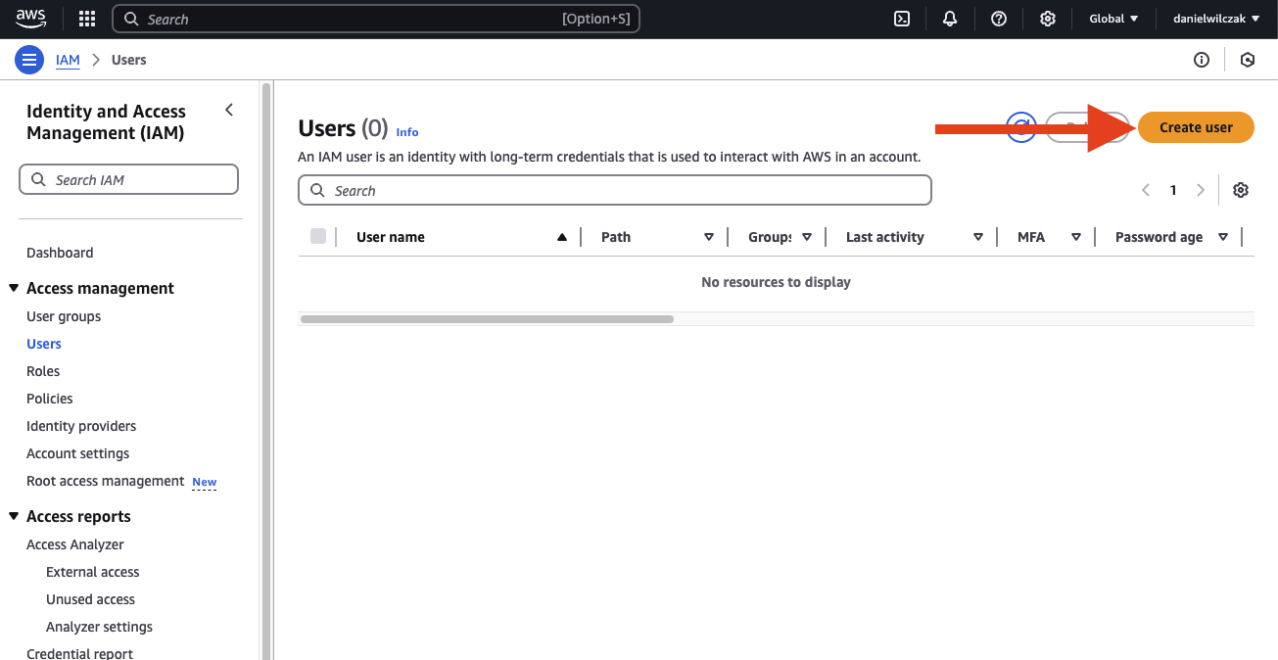Collapse the Access reports section

(14, 516)
